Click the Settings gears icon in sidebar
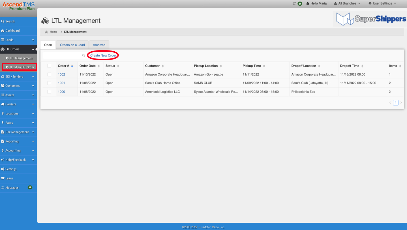 click(3, 169)
